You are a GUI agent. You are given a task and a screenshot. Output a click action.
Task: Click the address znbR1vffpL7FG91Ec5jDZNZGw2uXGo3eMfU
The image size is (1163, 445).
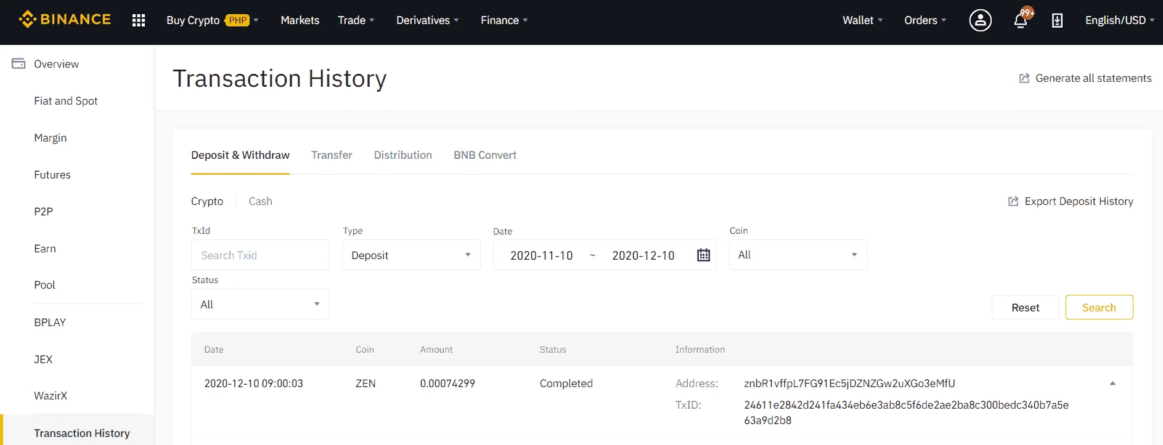tap(849, 383)
